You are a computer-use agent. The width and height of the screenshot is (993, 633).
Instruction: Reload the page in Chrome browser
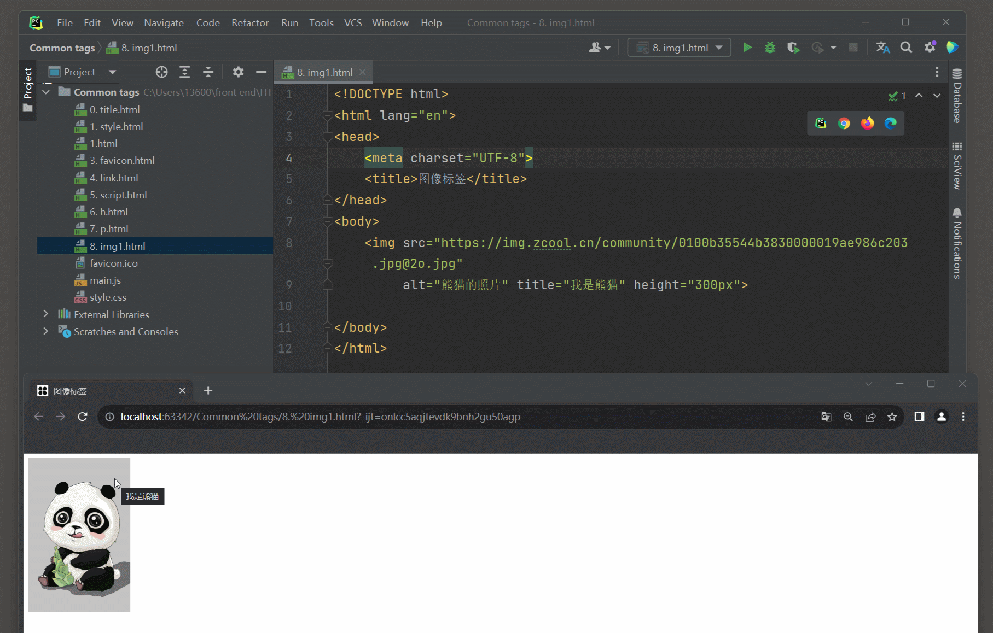[83, 417]
